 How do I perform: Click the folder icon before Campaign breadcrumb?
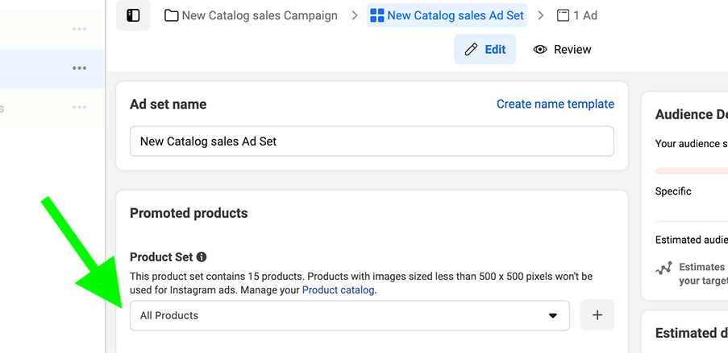tap(172, 16)
